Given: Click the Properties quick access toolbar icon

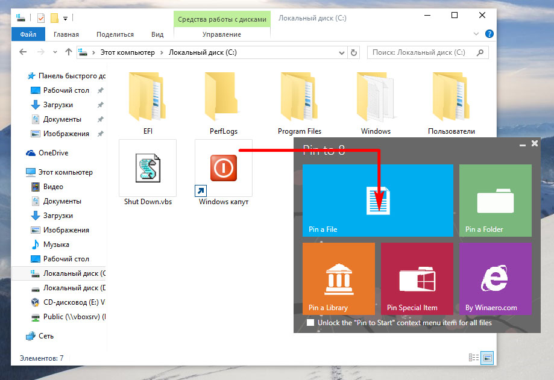Looking at the screenshot, I should (x=41, y=17).
